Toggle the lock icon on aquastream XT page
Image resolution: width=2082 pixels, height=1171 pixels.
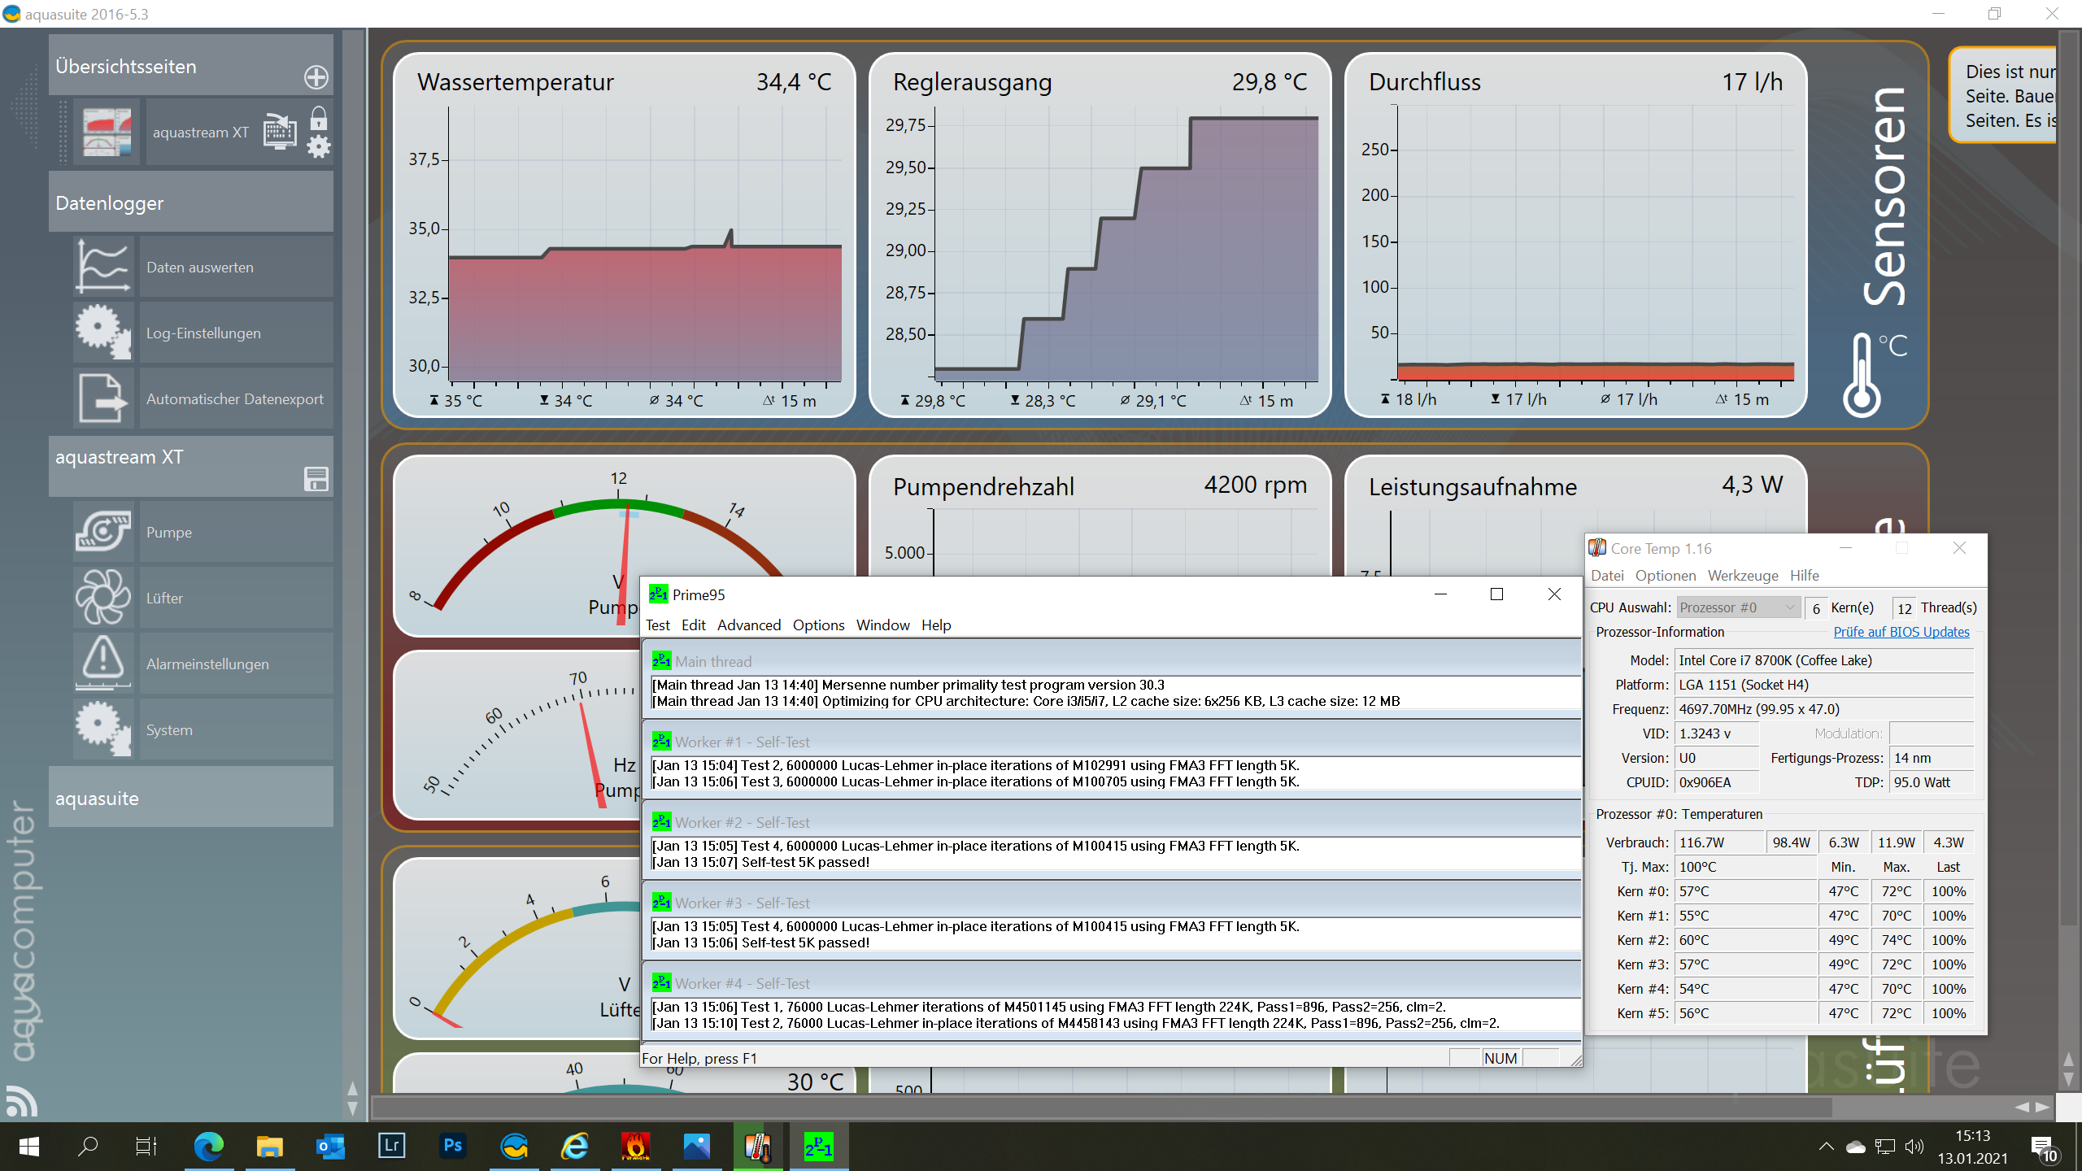click(x=319, y=119)
